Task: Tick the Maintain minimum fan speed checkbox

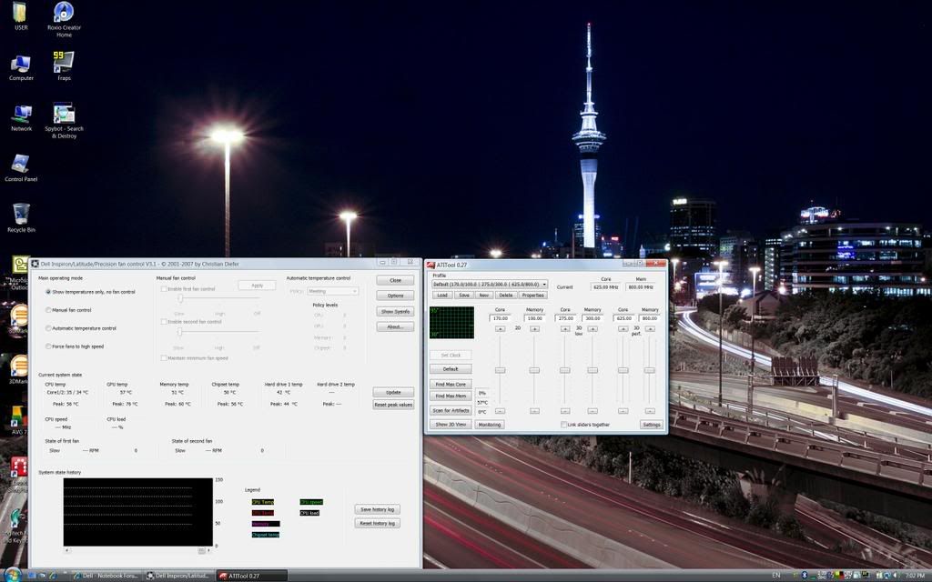Action: 164,358
